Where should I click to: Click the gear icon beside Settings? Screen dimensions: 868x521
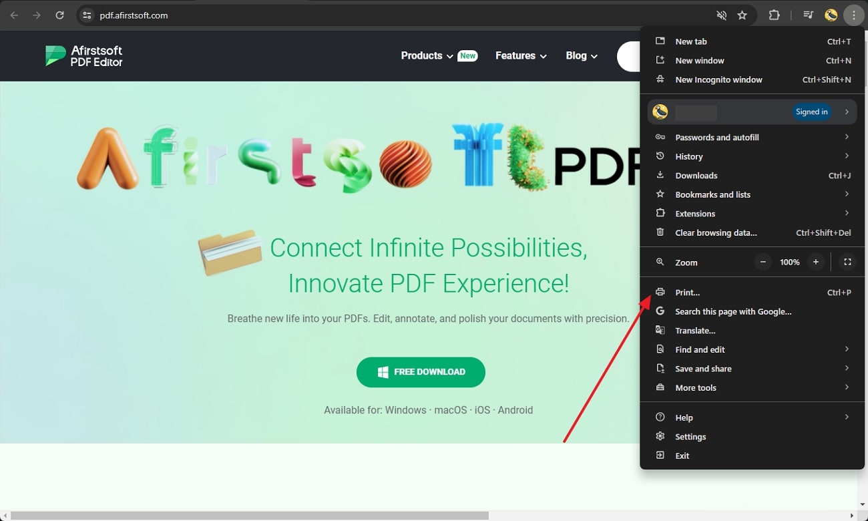point(660,436)
